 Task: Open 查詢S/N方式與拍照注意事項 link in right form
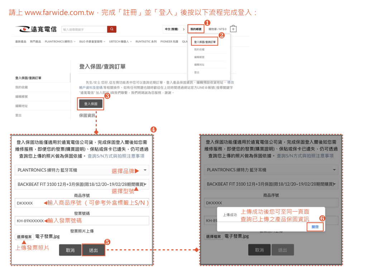click(305, 156)
